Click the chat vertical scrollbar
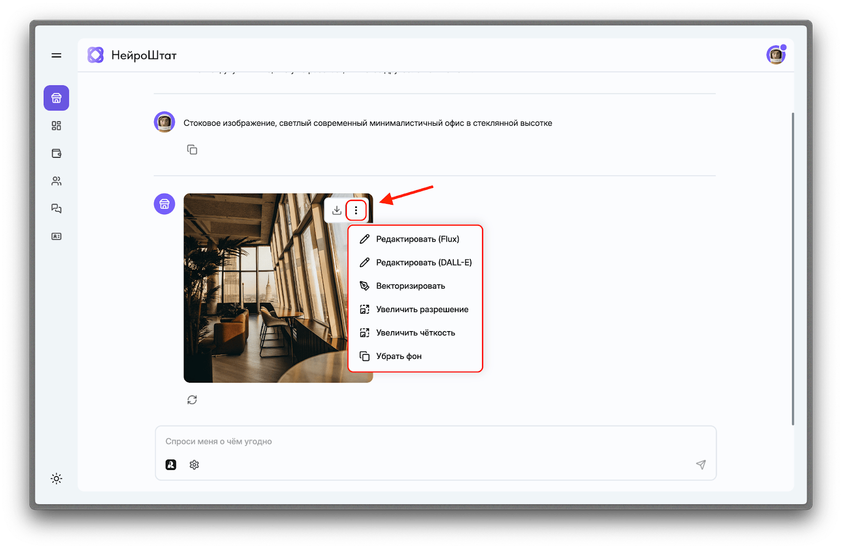This screenshot has height=549, width=842. (x=793, y=268)
